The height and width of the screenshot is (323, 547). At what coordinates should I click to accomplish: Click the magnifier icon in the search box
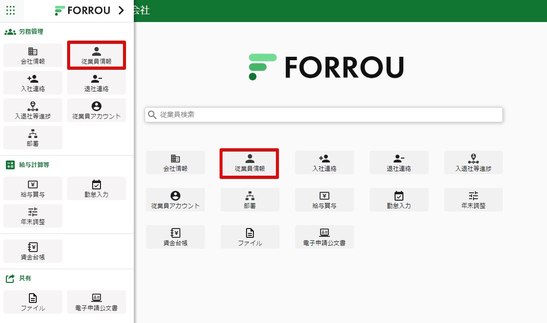coord(152,115)
